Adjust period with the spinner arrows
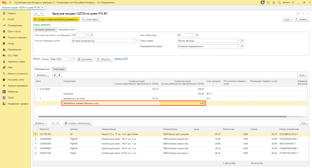Screen dimensions: 312x168 [x=73, y=59]
